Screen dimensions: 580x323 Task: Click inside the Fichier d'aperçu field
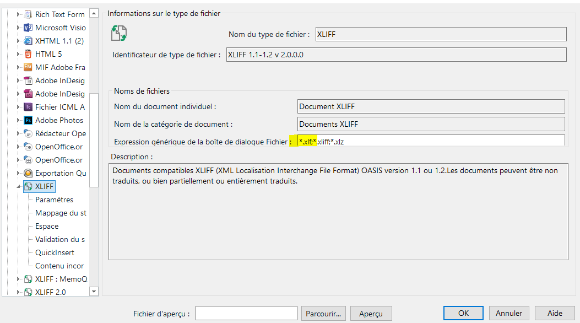click(x=246, y=313)
